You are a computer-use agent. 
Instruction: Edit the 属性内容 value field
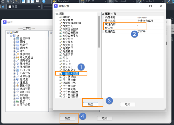coord(150,24)
